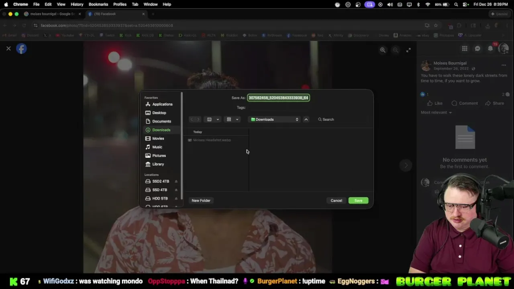Open the Downloads location popup menu
The image size is (514, 289).
(275, 120)
